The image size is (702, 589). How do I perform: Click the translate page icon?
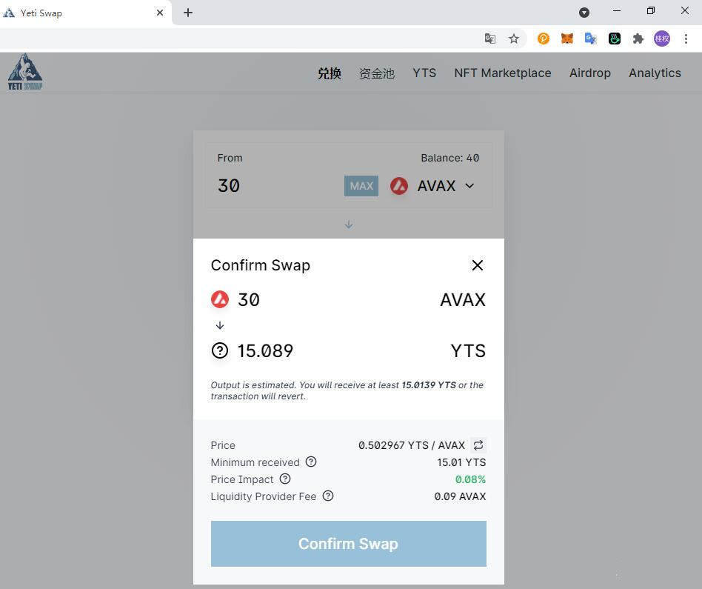(489, 39)
